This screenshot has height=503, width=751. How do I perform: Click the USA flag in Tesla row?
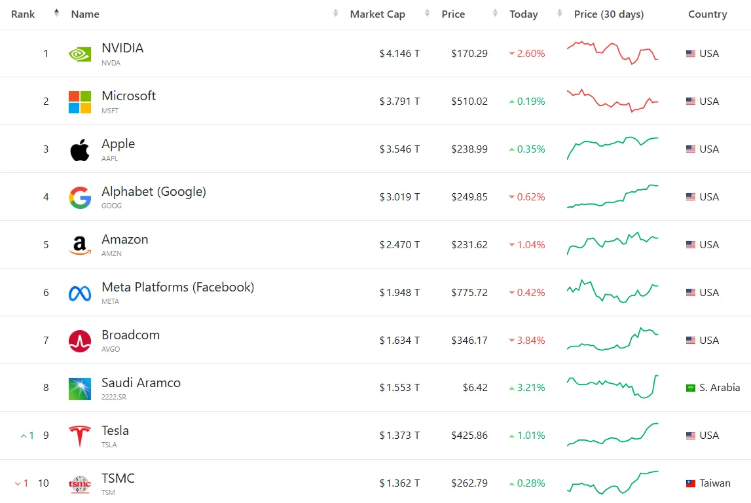pos(690,436)
